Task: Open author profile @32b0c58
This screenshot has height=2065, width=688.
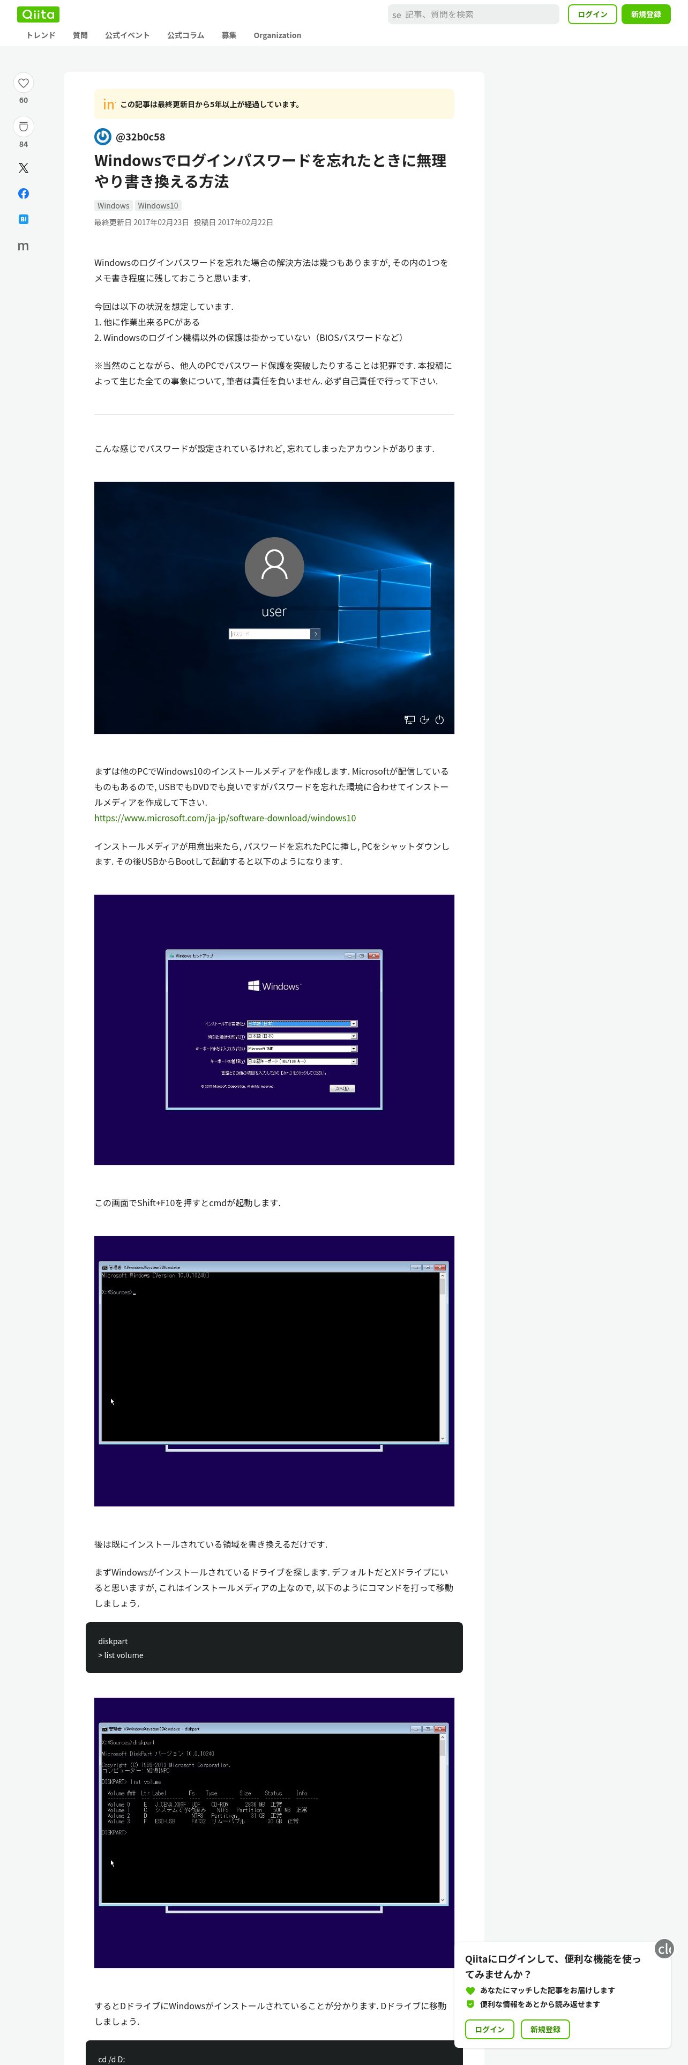Action: 140,137
